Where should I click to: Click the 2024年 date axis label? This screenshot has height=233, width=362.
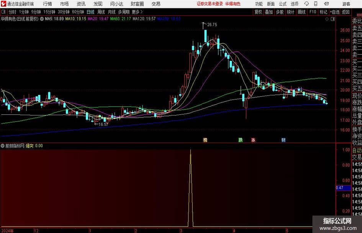[7, 231]
